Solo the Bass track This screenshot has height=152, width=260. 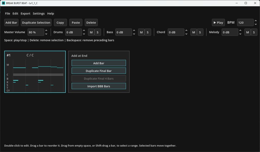click(148, 32)
